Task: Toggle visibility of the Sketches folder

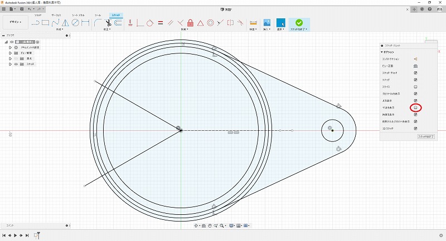Action: [x=16, y=64]
